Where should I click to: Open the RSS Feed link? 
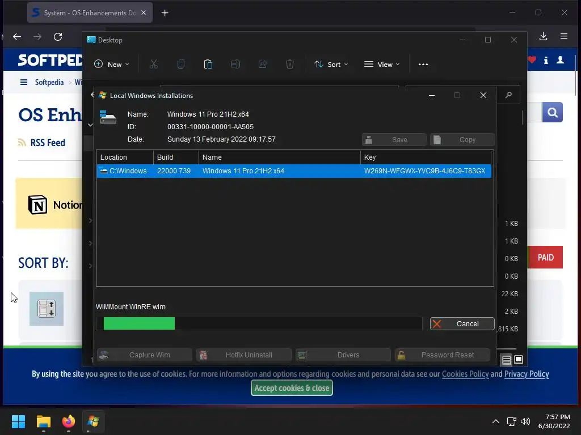coord(48,142)
